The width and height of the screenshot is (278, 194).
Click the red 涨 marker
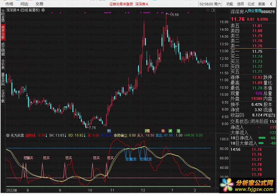click(163, 131)
